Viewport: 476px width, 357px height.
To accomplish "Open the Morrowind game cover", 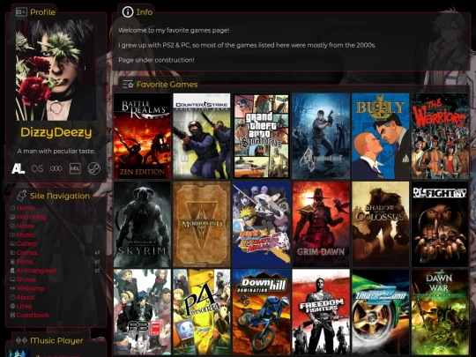I will (x=202, y=224).
